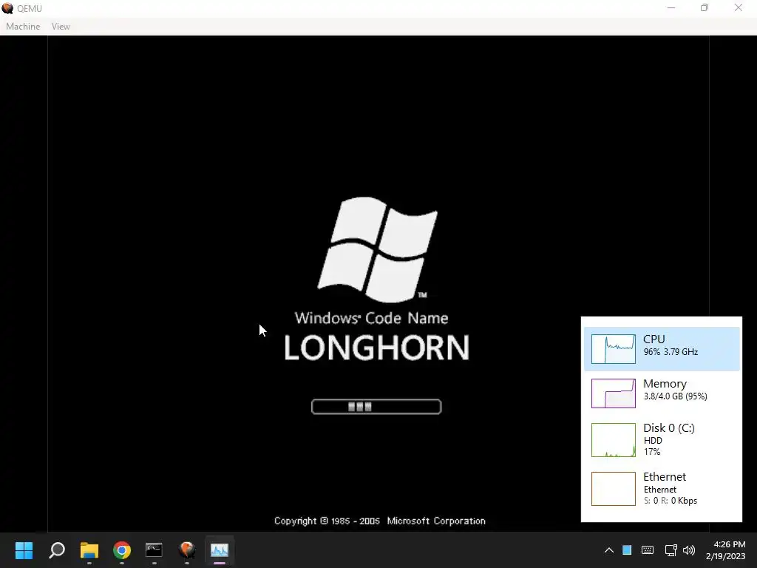Click the Windows flag logo in the VM
This screenshot has height=568, width=757.
[x=378, y=249]
